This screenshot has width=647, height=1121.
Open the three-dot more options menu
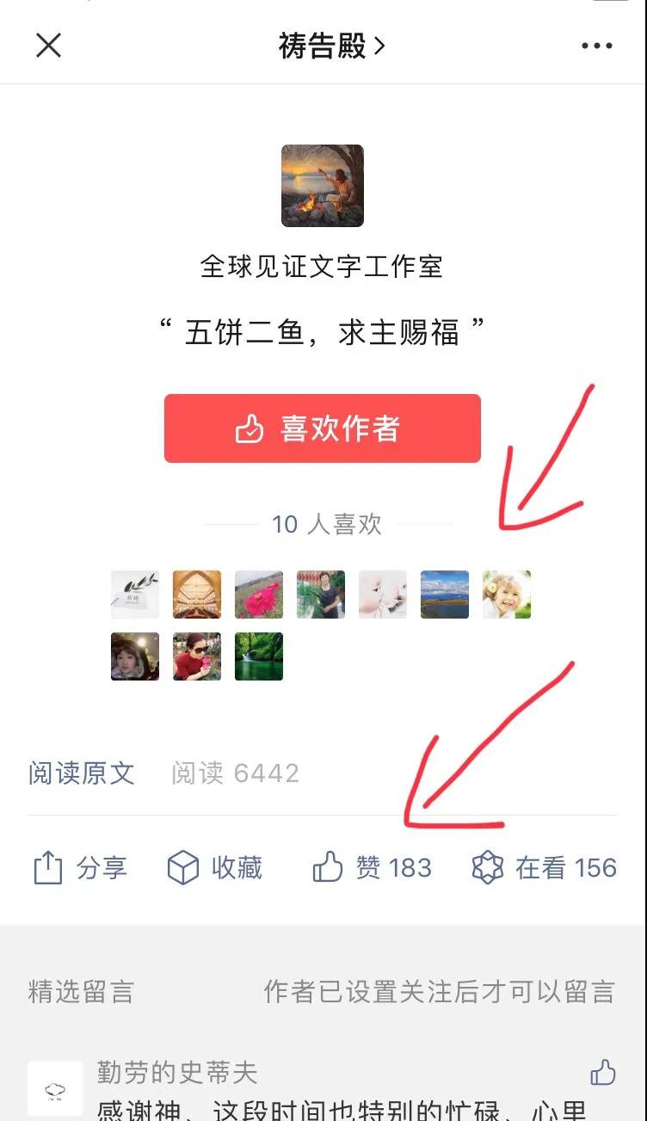pyautogui.click(x=597, y=46)
